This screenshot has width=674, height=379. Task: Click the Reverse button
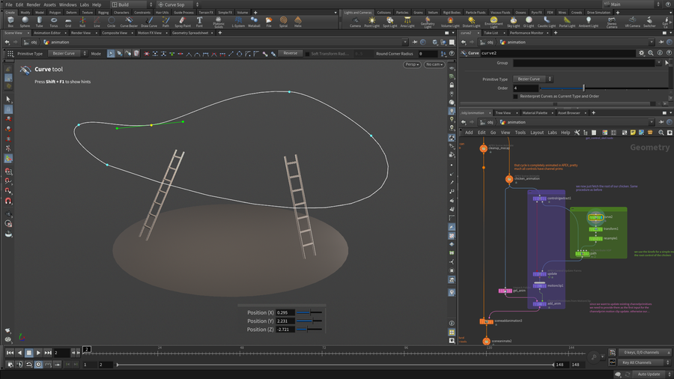point(290,53)
